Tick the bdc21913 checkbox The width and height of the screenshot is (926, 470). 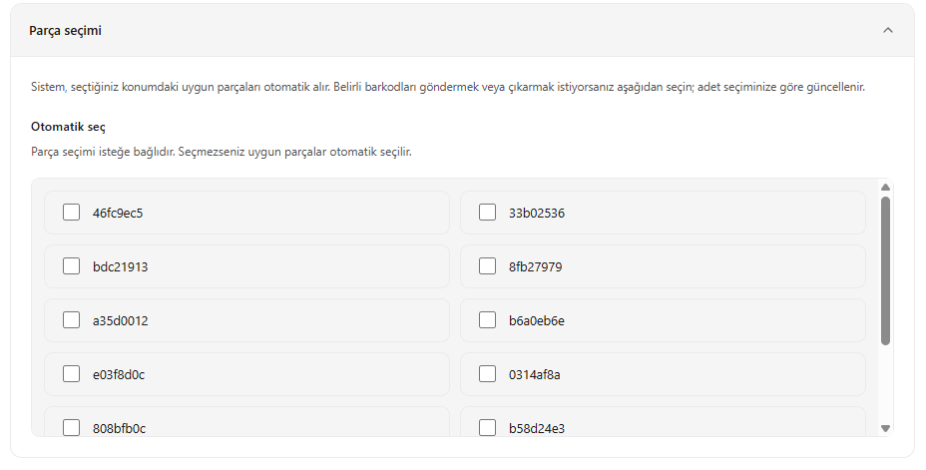[x=72, y=265]
